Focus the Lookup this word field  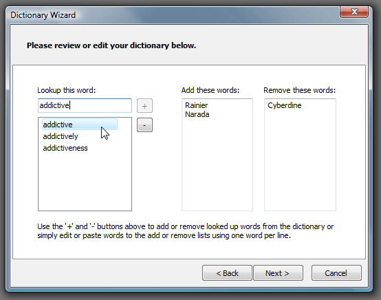(85, 105)
